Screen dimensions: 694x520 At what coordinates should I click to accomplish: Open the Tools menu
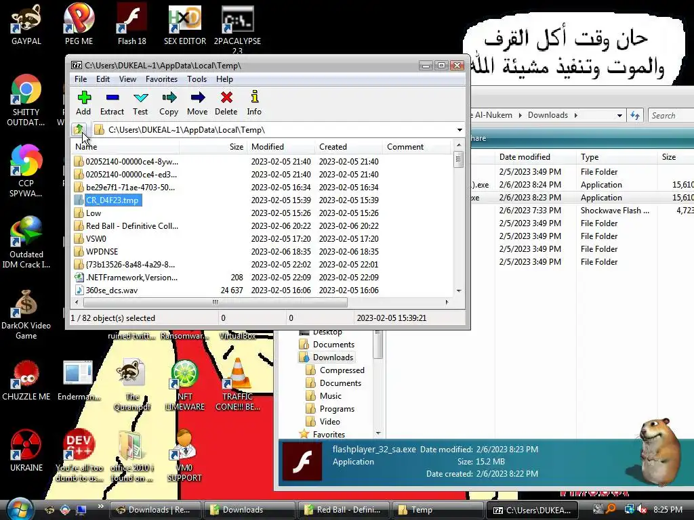[197, 79]
